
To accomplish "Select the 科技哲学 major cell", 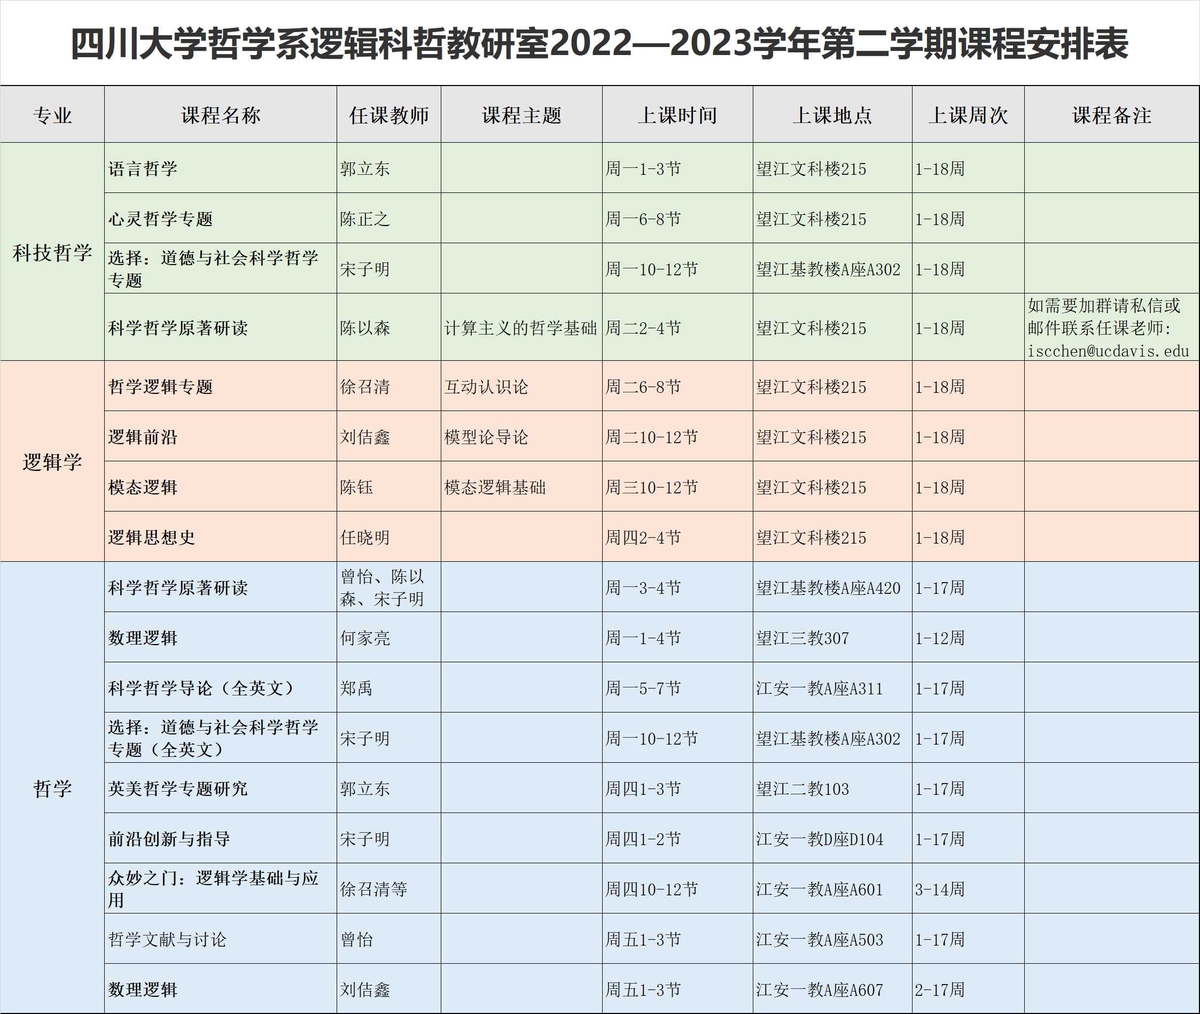I will point(52,252).
